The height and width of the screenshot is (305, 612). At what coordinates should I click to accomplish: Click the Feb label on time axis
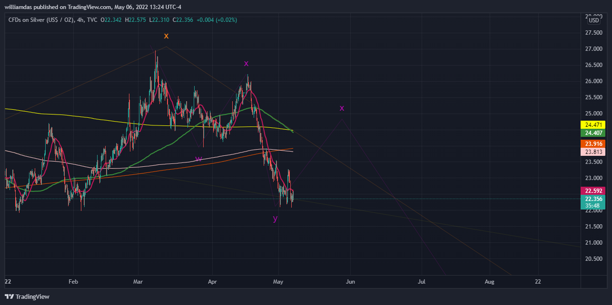click(x=73, y=282)
